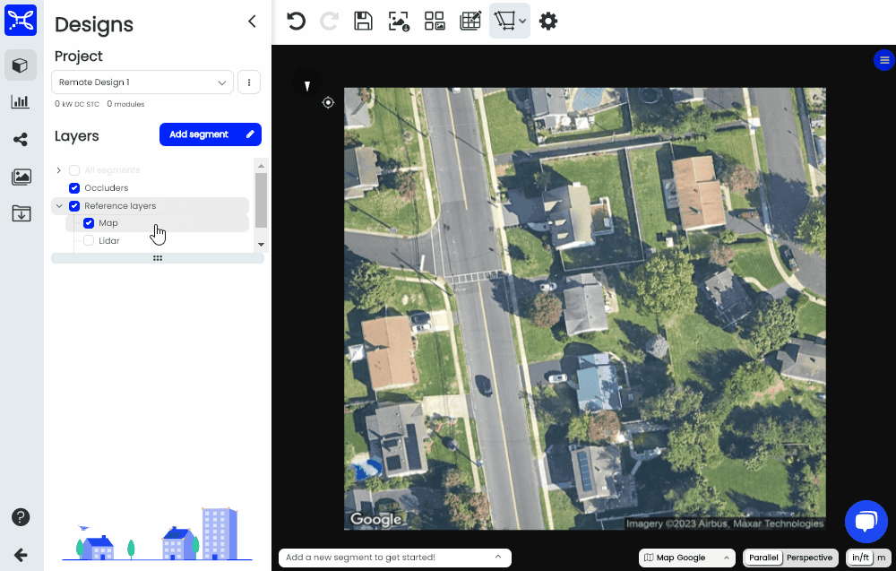Disable the Map reference layer checkbox
The image size is (896, 571).
click(x=89, y=222)
